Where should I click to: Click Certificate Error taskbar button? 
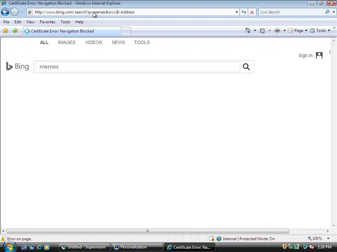tap(190, 247)
